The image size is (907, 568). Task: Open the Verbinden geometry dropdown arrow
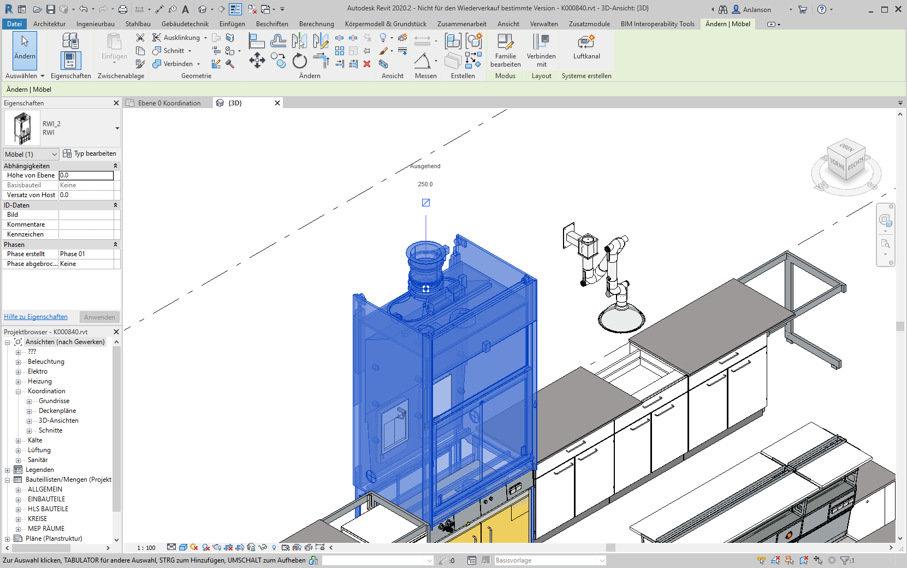pyautogui.click(x=198, y=64)
